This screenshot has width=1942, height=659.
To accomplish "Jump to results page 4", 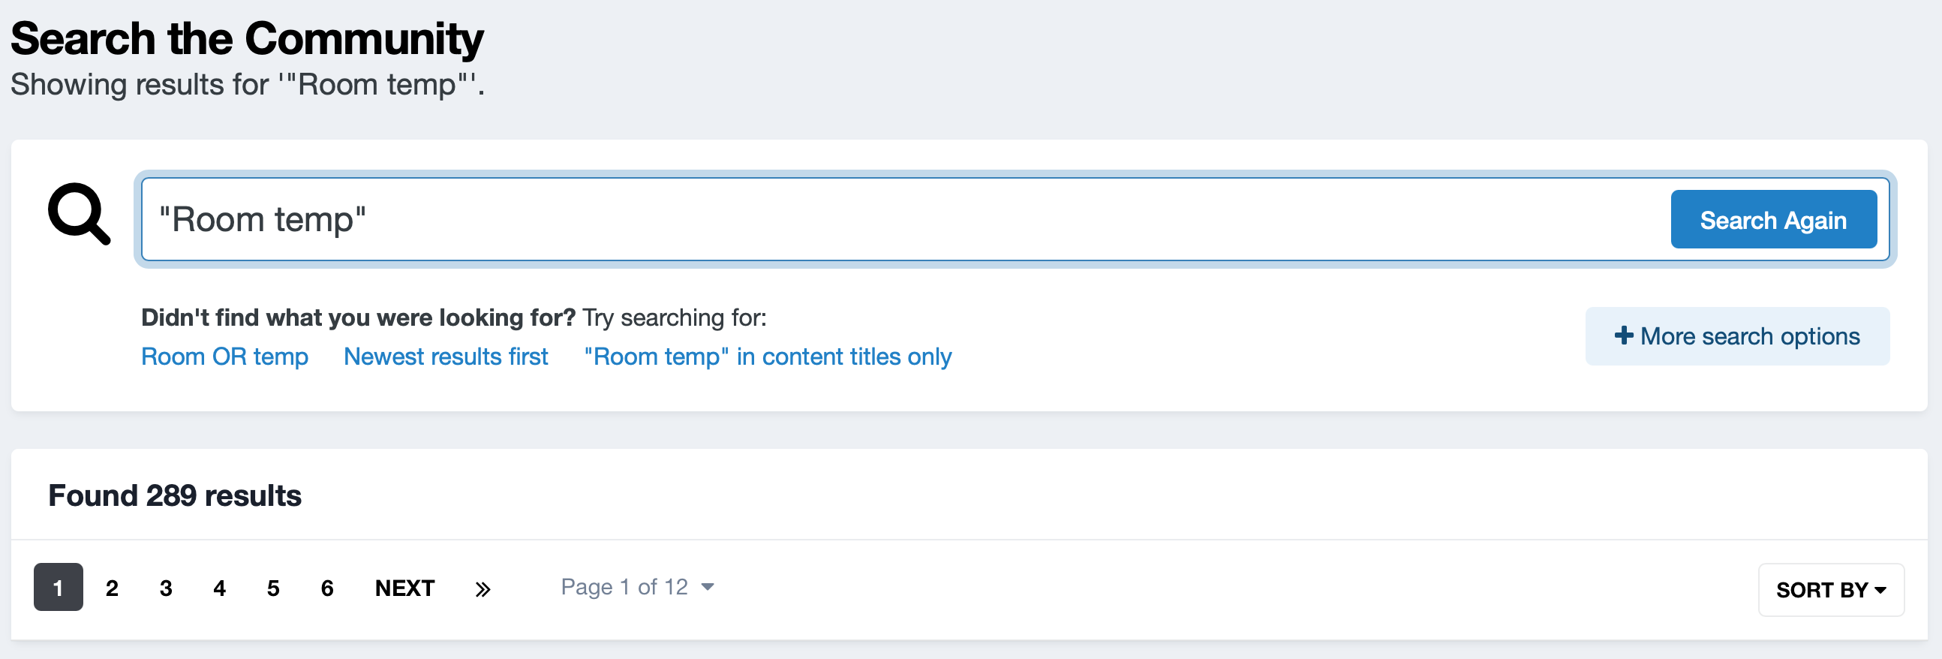I will 219,588.
